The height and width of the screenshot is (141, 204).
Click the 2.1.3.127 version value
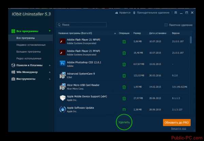click(x=177, y=109)
